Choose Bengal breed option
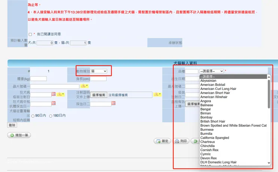 (233, 109)
